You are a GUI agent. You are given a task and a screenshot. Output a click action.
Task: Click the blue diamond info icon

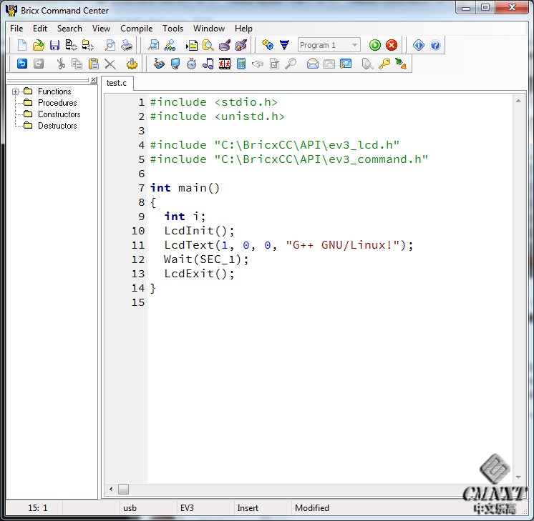click(x=419, y=45)
